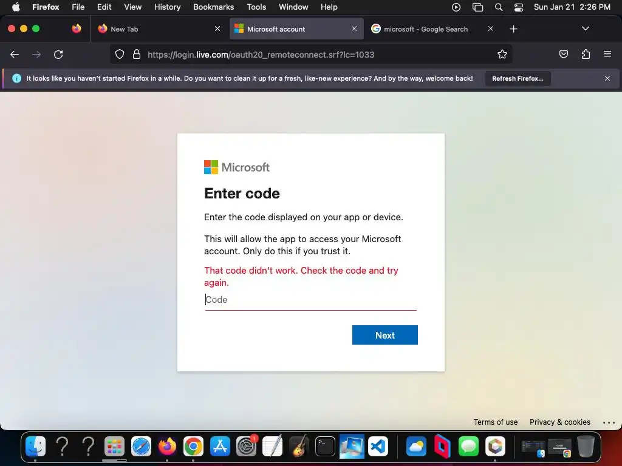The image size is (622, 466).
Task: Click the Refresh Firefox button
Action: [x=518, y=78]
